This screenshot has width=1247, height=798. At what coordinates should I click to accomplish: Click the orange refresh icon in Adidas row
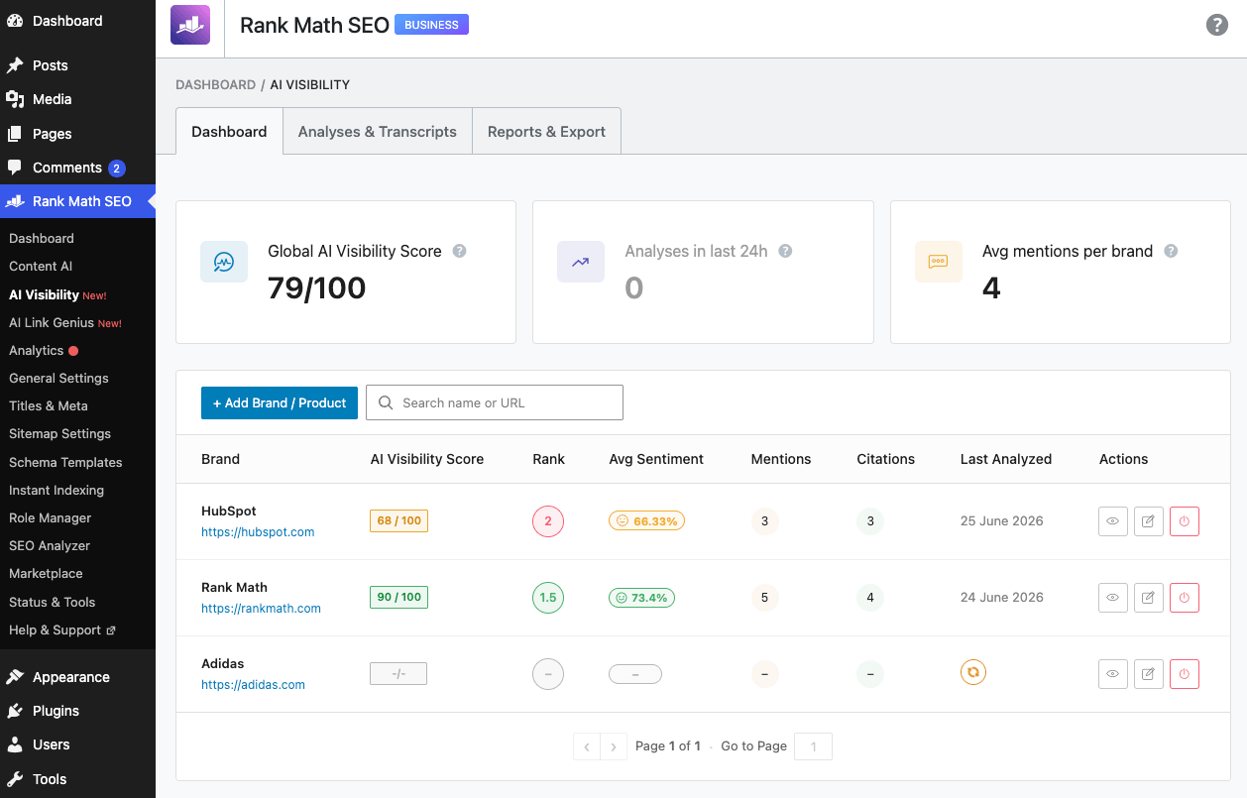click(x=973, y=672)
